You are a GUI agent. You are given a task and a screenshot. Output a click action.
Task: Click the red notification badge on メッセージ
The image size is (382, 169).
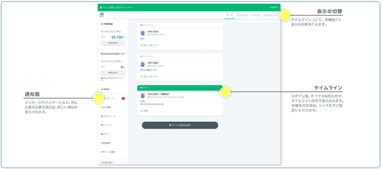pyautogui.click(x=123, y=99)
